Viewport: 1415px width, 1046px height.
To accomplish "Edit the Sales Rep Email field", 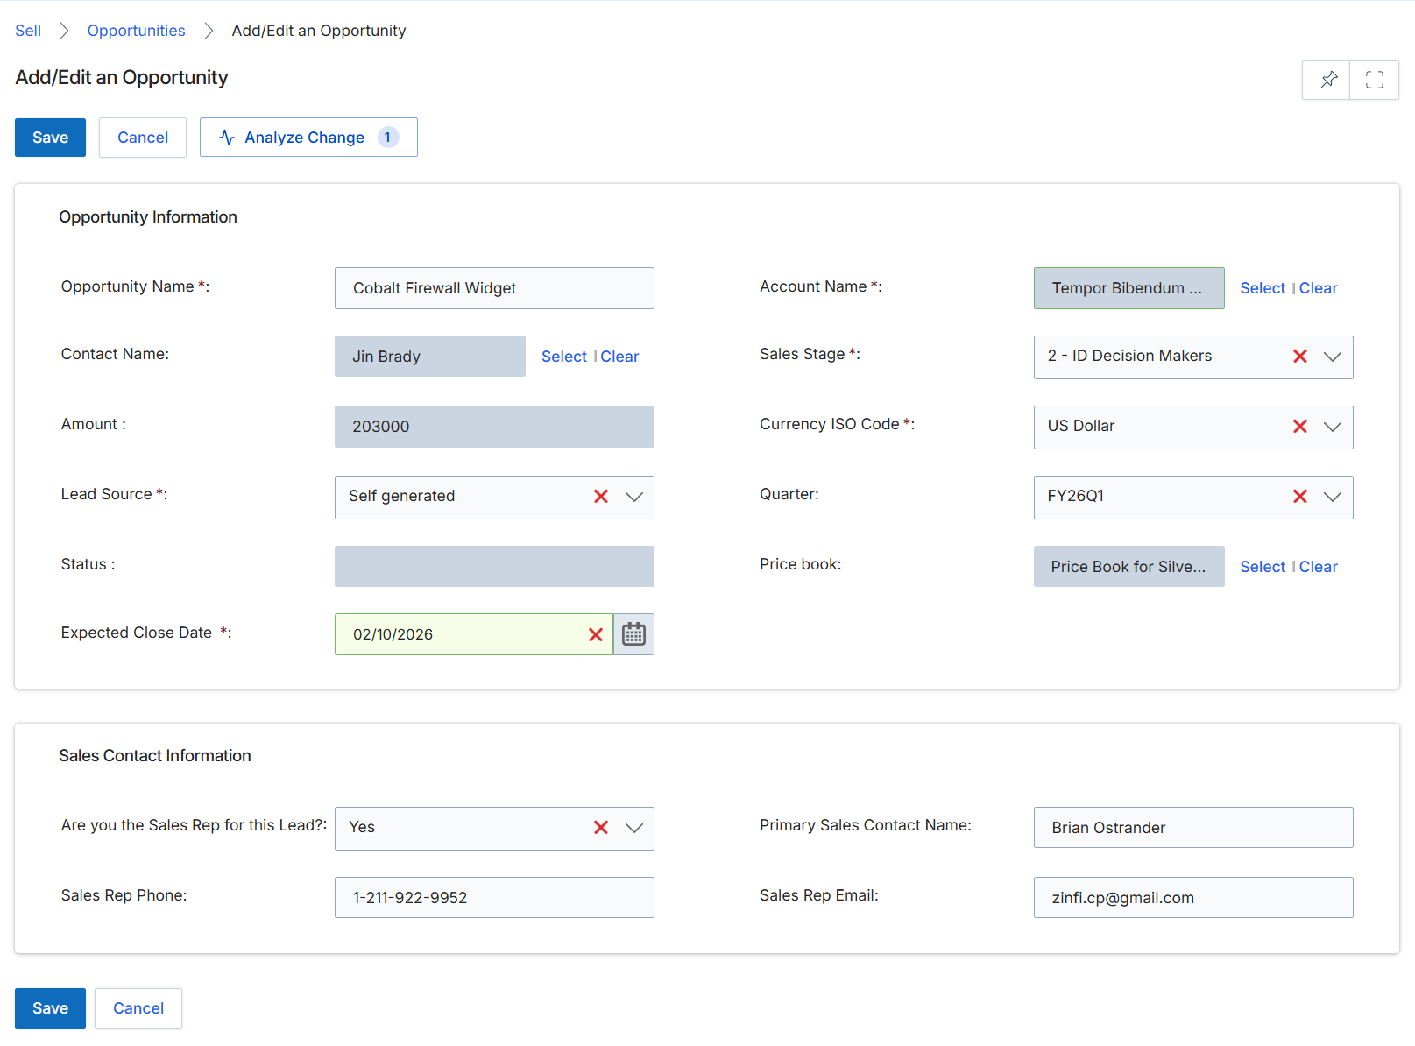I will (x=1193, y=898).
